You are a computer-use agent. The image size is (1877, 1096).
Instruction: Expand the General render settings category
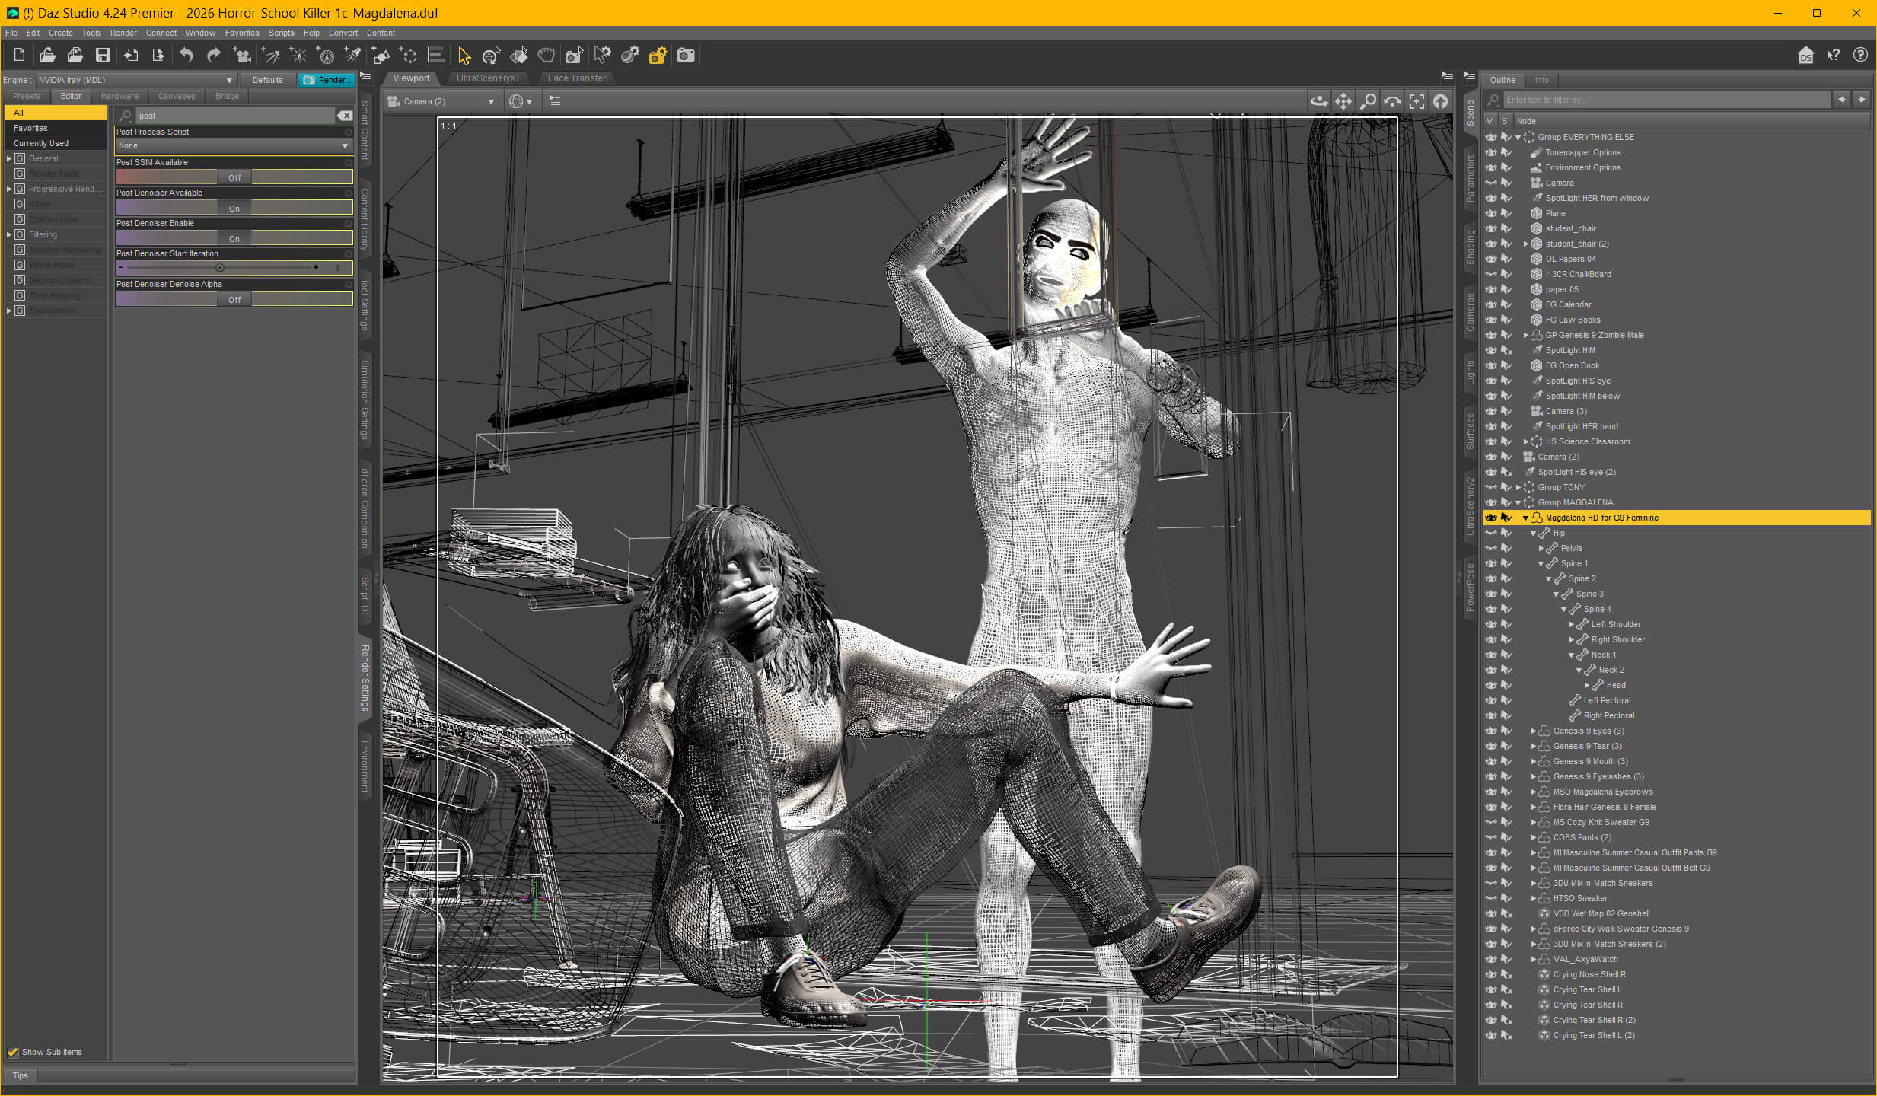(x=9, y=158)
